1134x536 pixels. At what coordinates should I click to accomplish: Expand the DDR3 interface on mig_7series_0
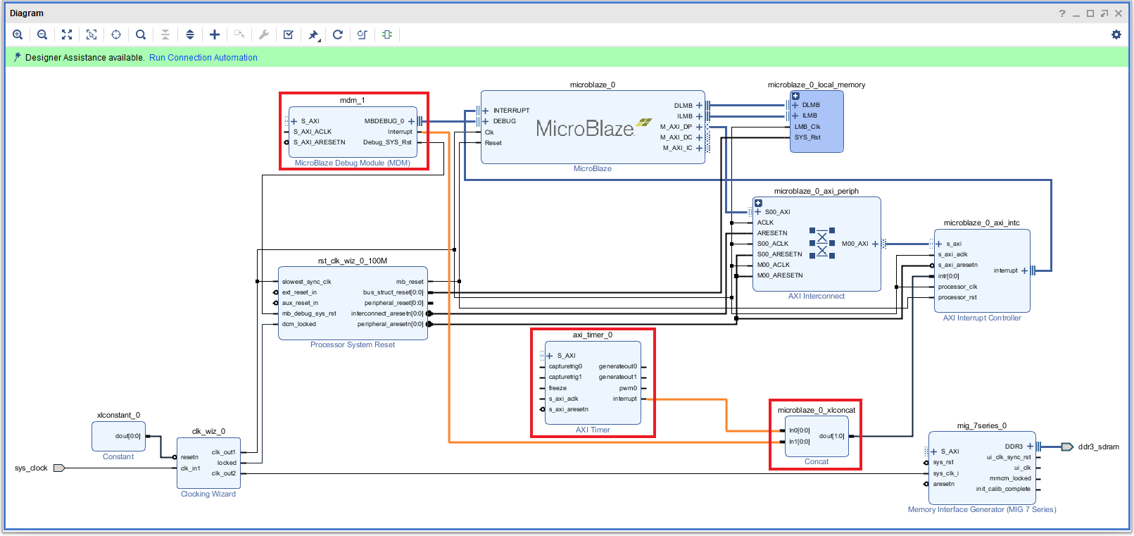tap(1030, 447)
